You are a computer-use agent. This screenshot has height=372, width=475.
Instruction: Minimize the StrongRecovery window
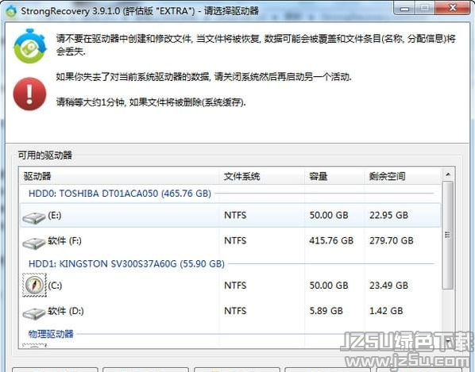tap(404, 8)
